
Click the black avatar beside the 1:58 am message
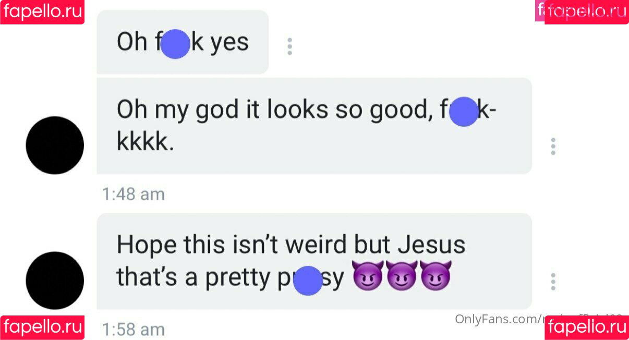(55, 281)
